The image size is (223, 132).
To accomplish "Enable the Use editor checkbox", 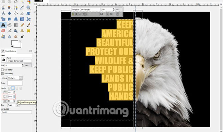I will pos(2,70).
